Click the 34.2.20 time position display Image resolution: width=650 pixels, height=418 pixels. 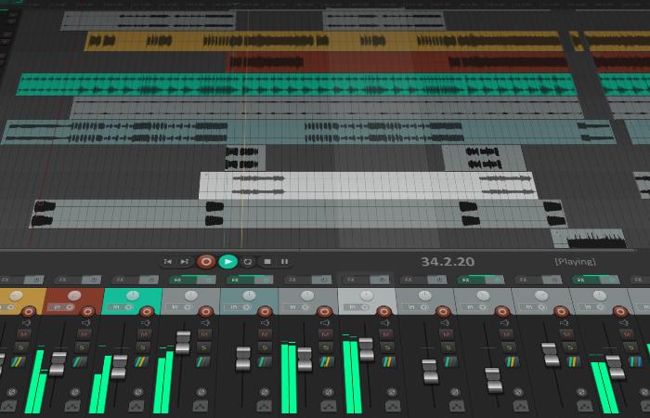(448, 262)
